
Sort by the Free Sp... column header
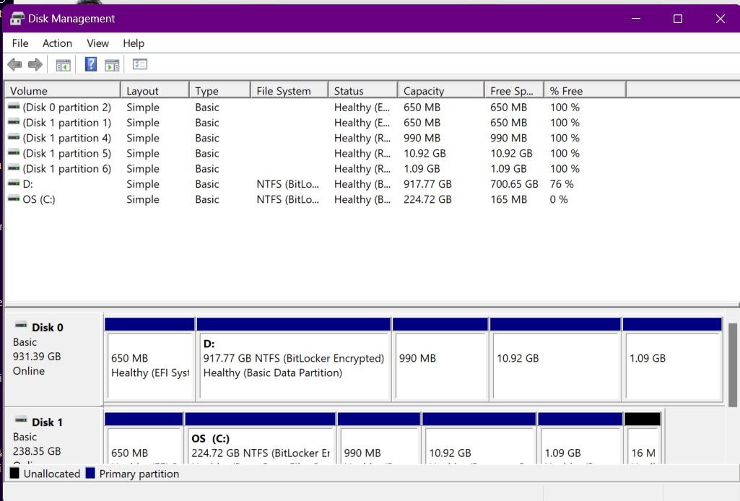click(515, 90)
